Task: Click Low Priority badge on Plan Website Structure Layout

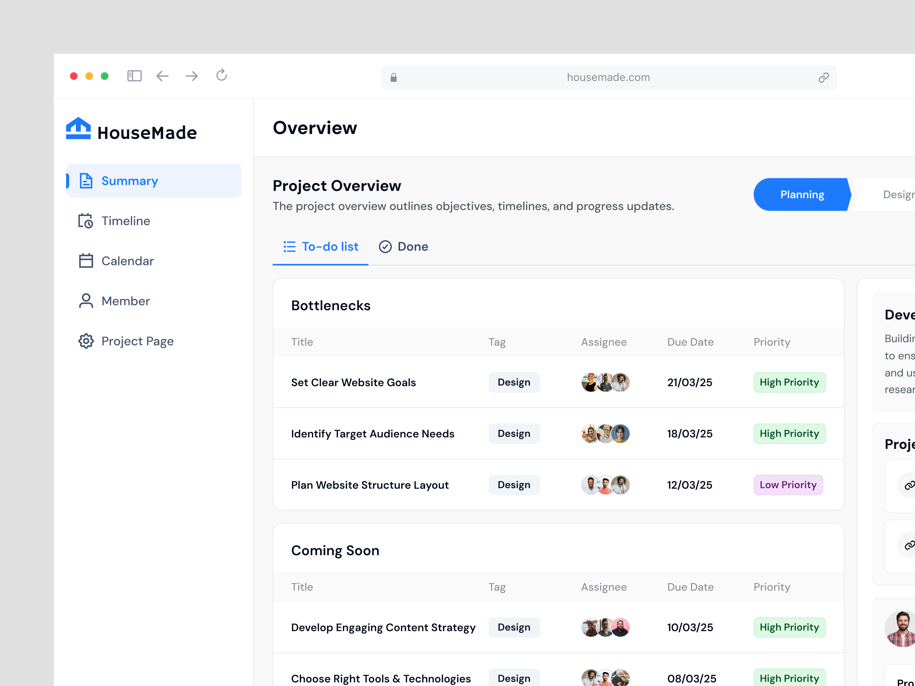Action: pyautogui.click(x=787, y=484)
